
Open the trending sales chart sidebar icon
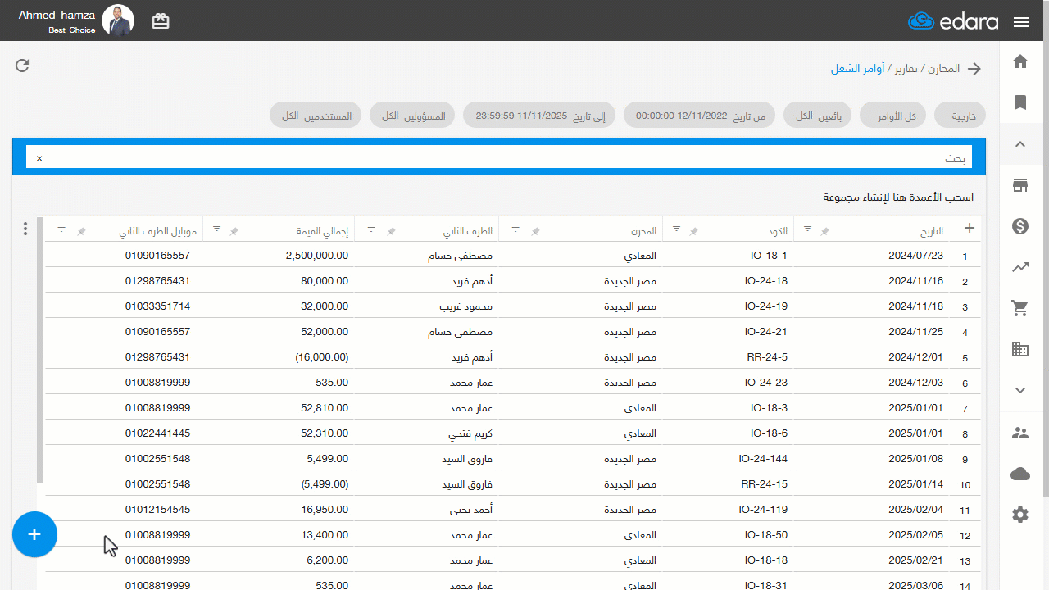(1020, 267)
